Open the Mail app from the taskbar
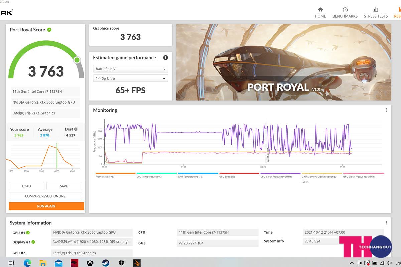 (x=59, y=262)
